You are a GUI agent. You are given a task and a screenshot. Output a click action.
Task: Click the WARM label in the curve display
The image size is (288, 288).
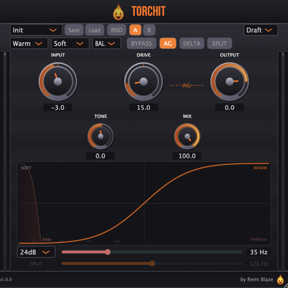(260, 168)
